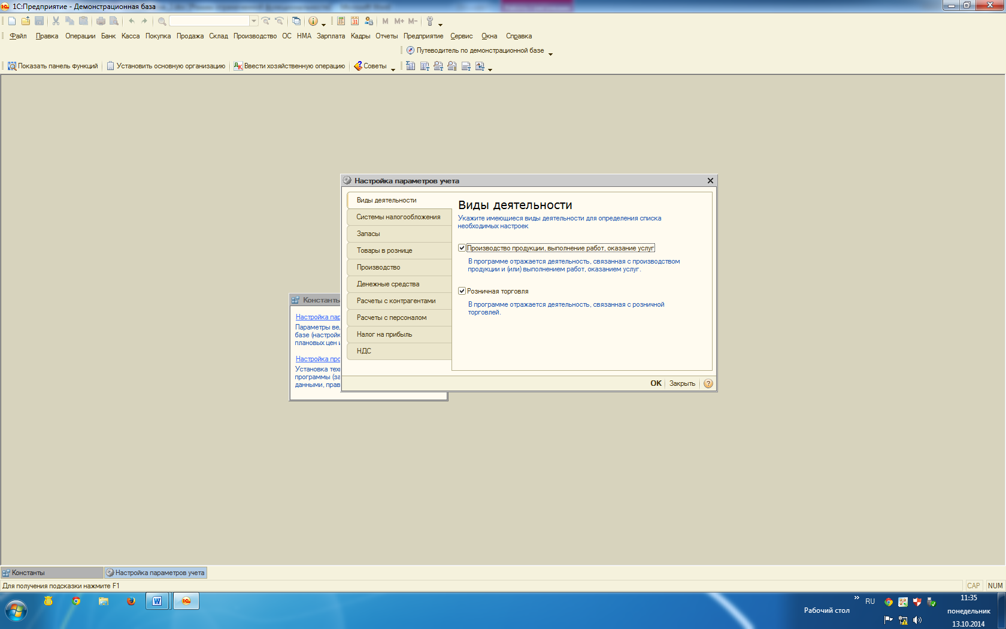The height and width of the screenshot is (629, 1006).
Task: Click the M- memory subtract button
Action: (x=413, y=21)
